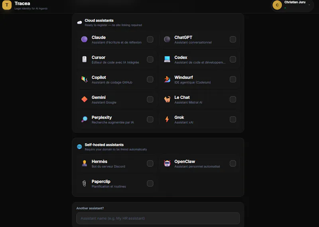This screenshot has width=319, height=227.
Task: Click the Gemini assistant name text
Action: click(x=98, y=97)
